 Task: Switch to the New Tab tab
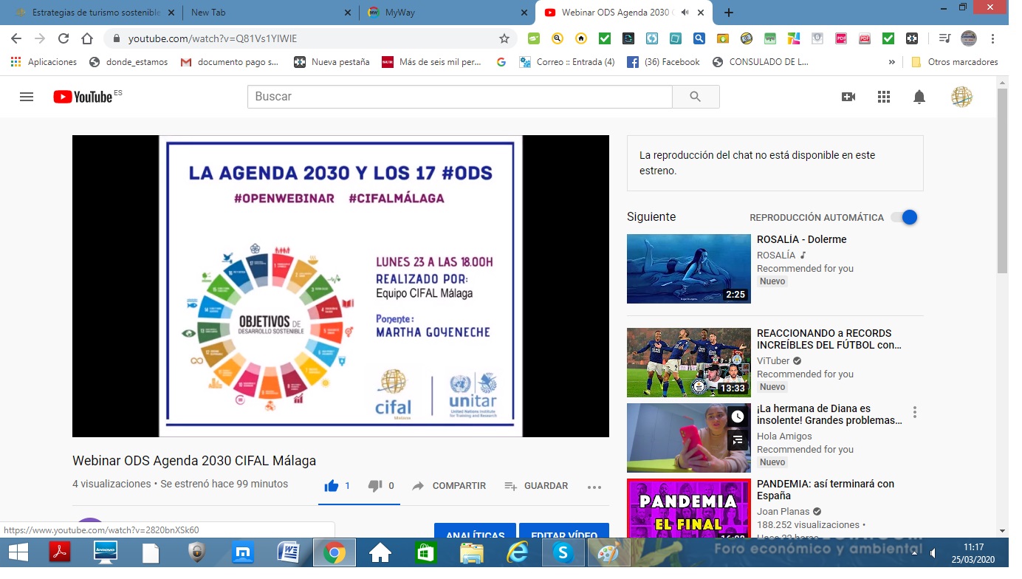tap(269, 13)
